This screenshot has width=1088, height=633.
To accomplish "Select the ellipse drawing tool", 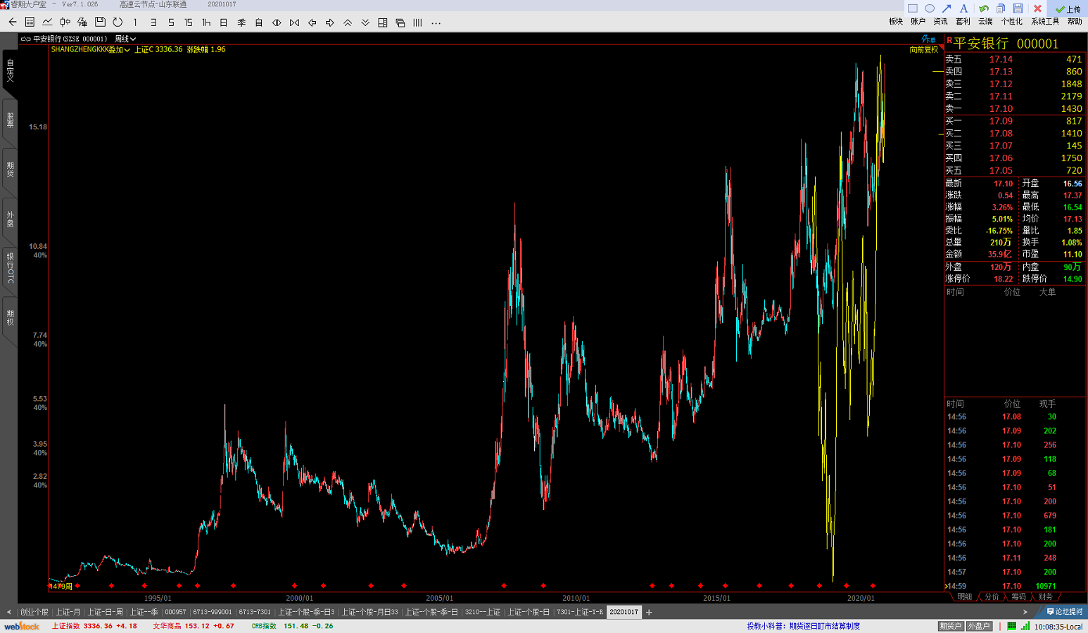I will pos(930,8).
